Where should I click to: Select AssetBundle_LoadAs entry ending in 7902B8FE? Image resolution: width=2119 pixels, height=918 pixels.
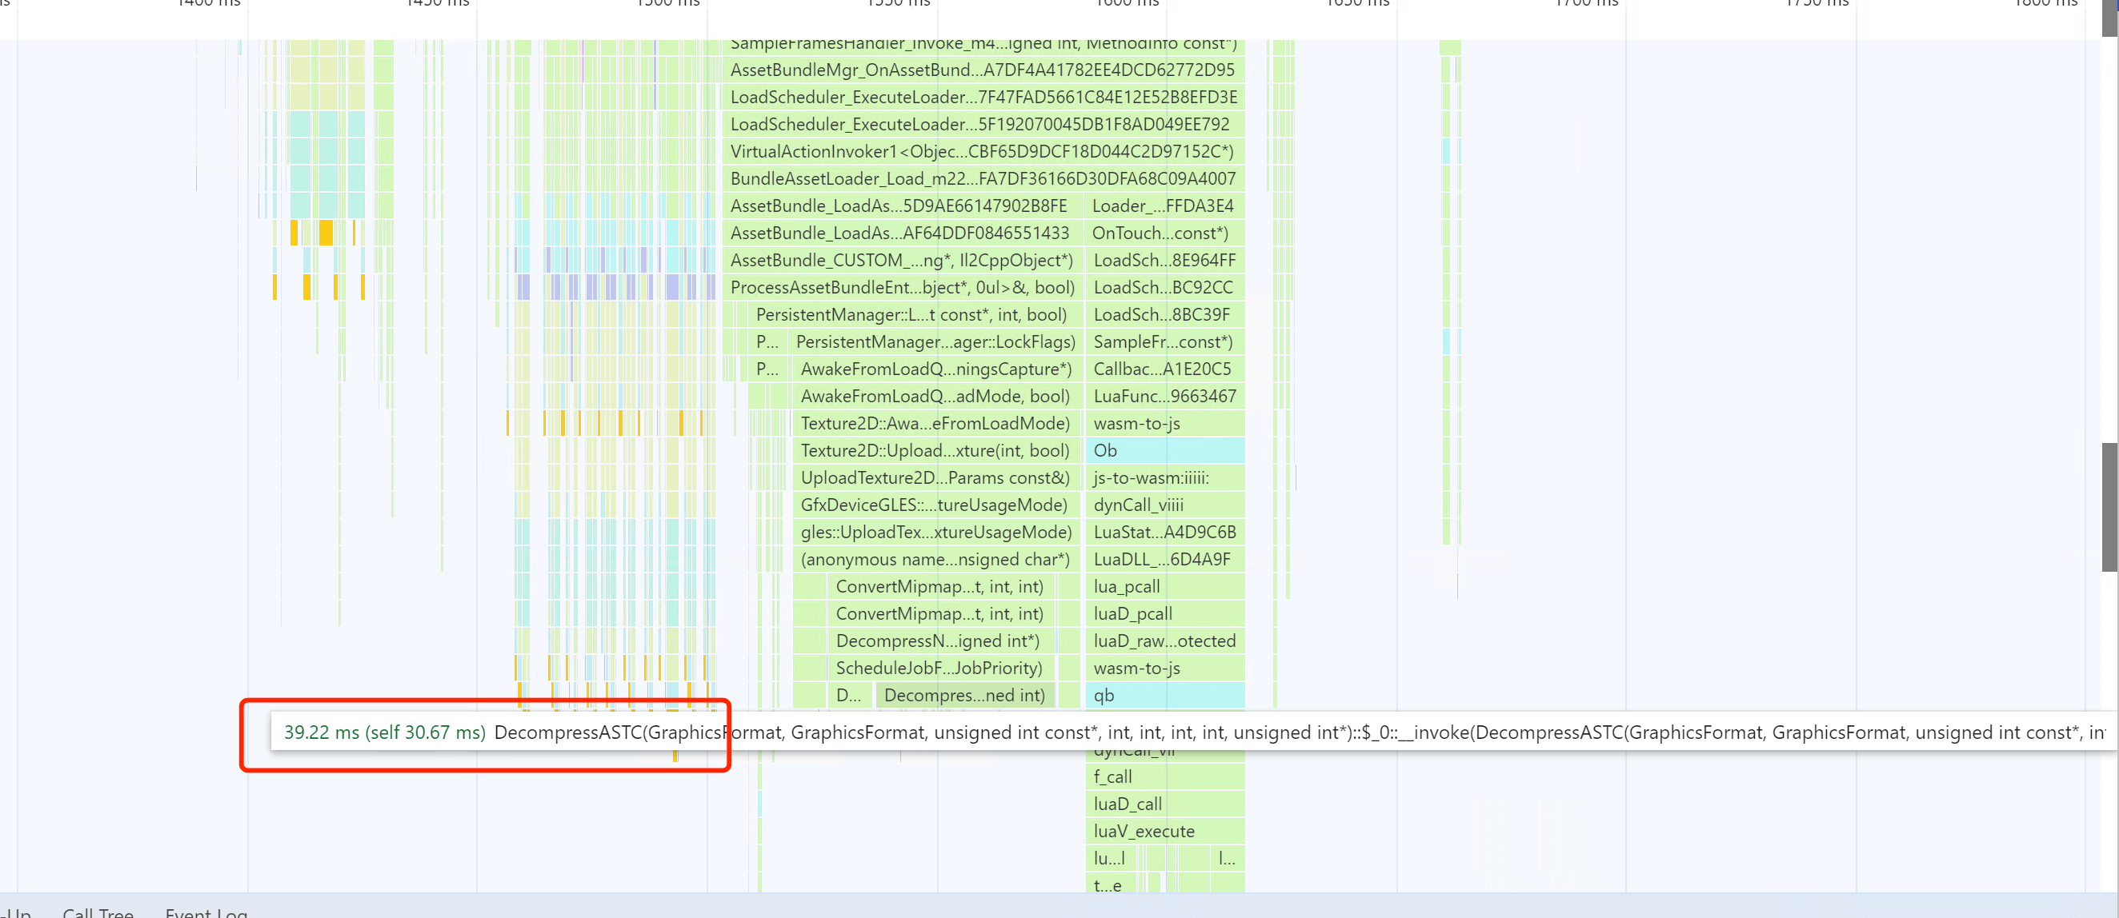tap(903, 206)
